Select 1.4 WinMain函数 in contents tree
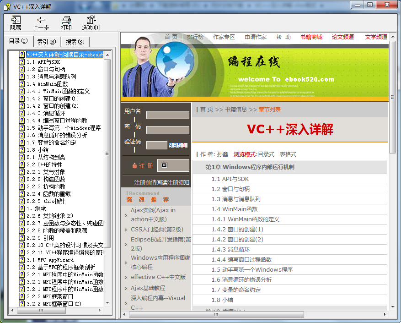This screenshot has width=401, height=323. (x=47, y=84)
